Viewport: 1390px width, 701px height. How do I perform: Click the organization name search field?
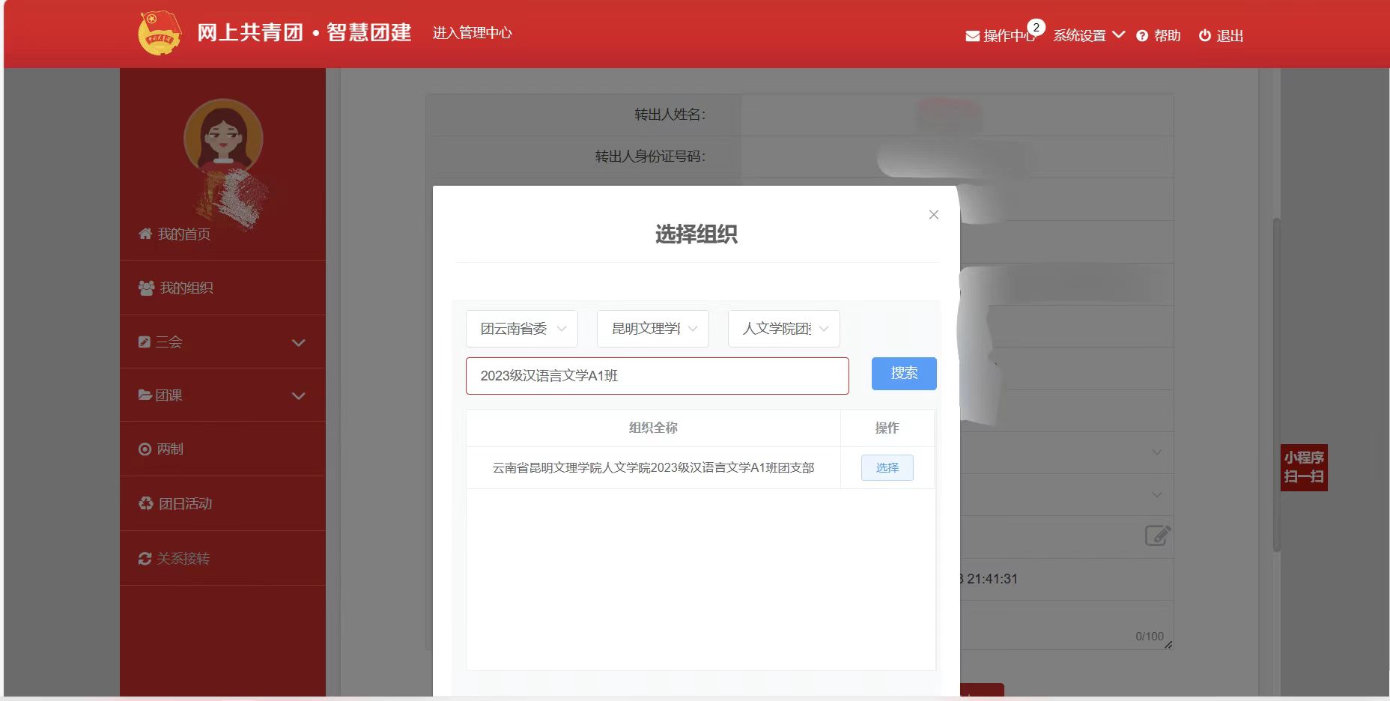657,376
